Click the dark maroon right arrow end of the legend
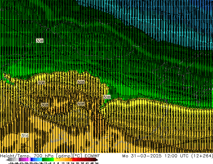This screenshot has width=213, height=164. click(x=96, y=159)
